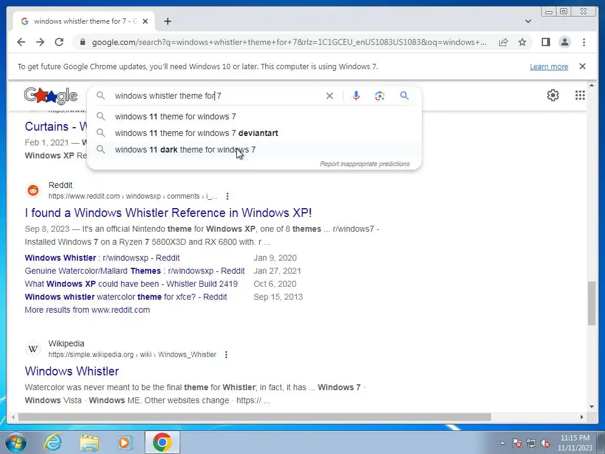Image resolution: width=605 pixels, height=454 pixels.
Task: Clear the search box text
Action: [x=330, y=96]
